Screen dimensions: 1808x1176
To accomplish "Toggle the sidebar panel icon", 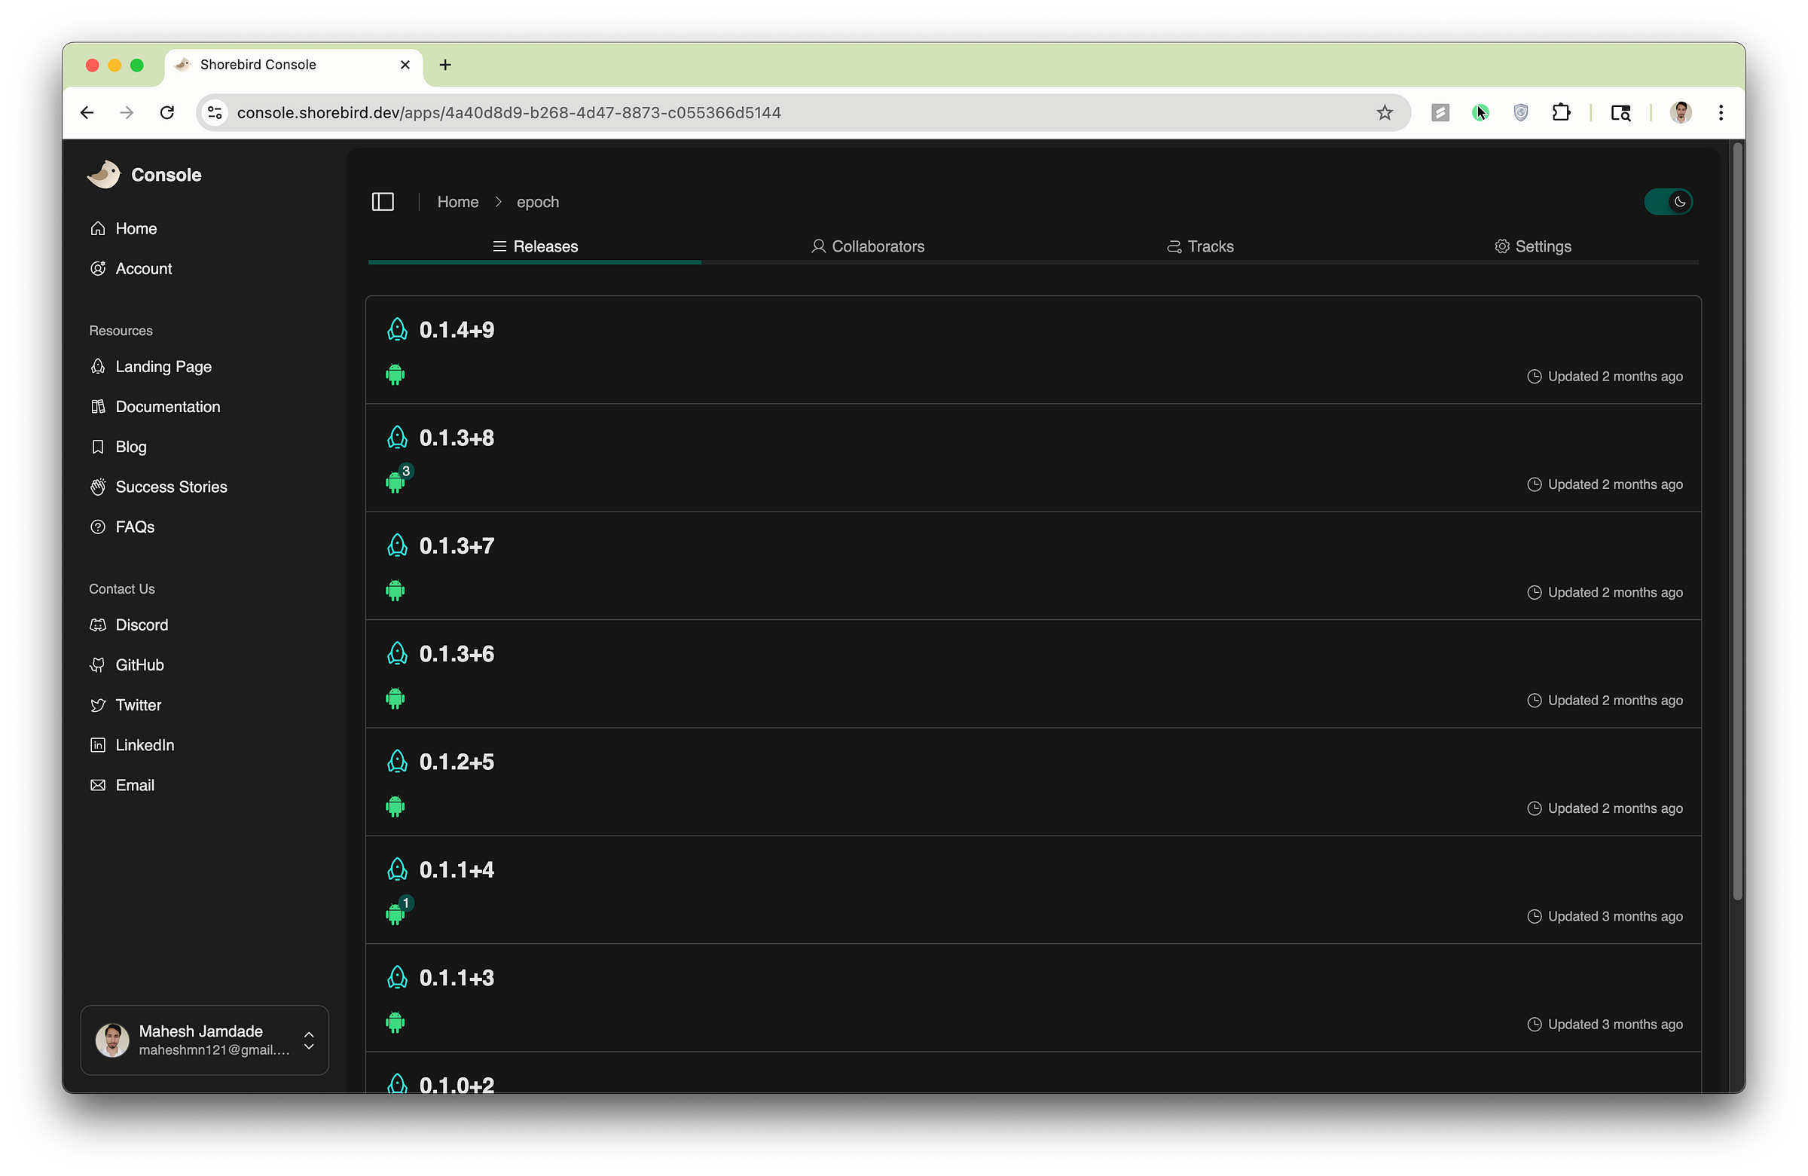I will 382,202.
